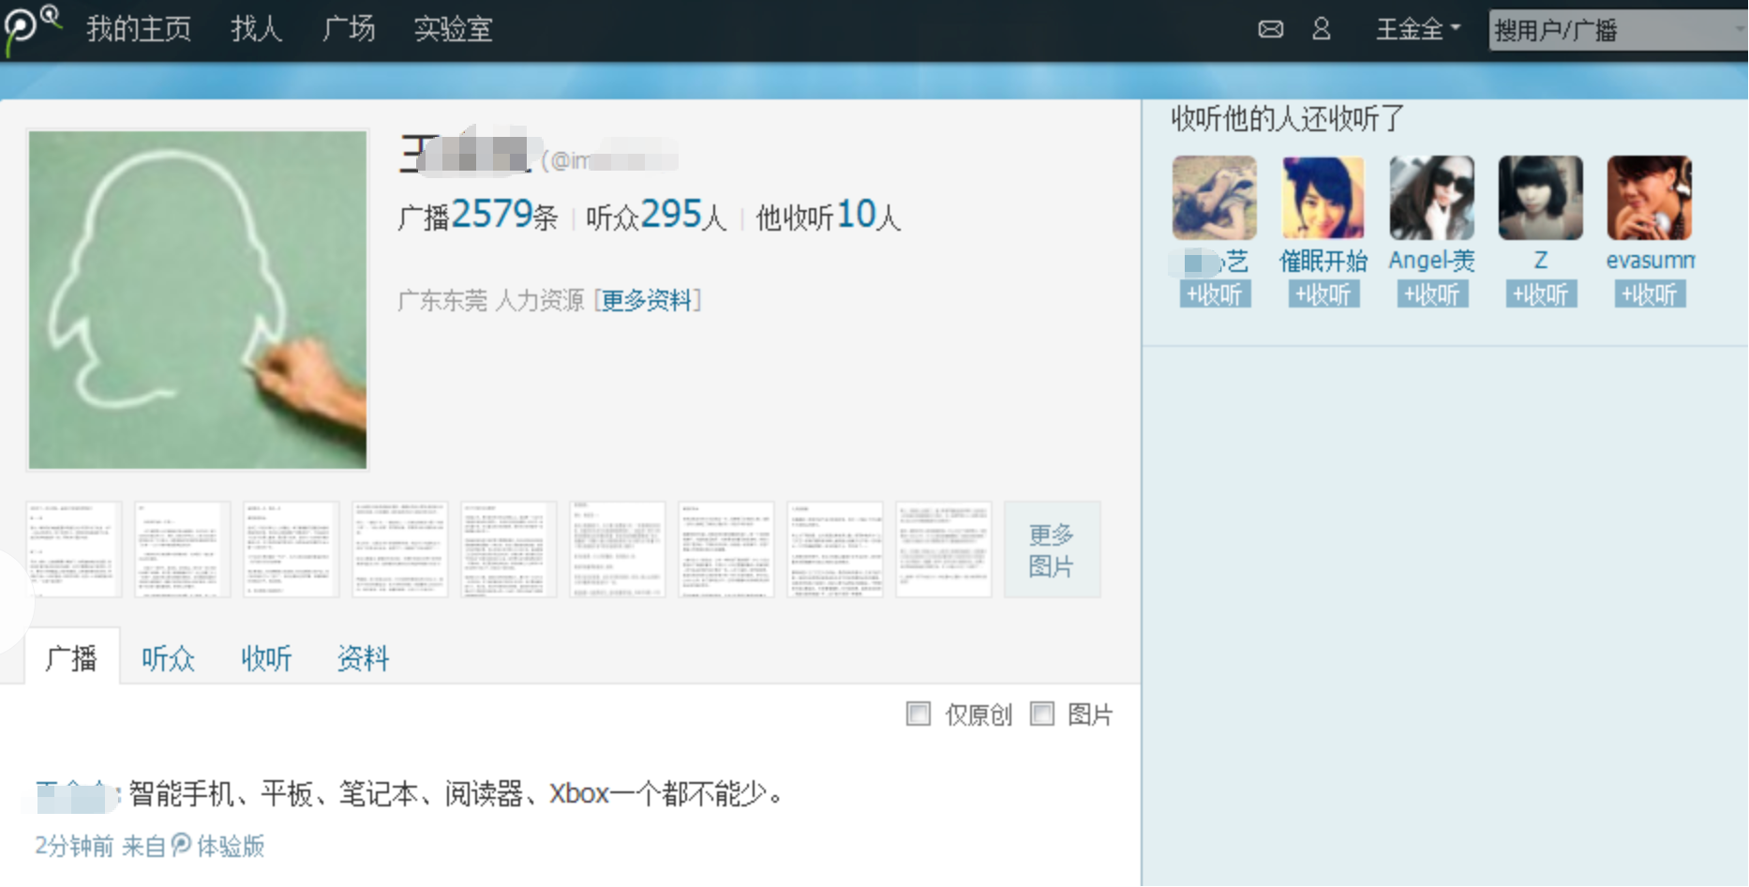Open the 更多资料 link
Image resolution: width=1749 pixels, height=887 pixels.
pos(647,300)
